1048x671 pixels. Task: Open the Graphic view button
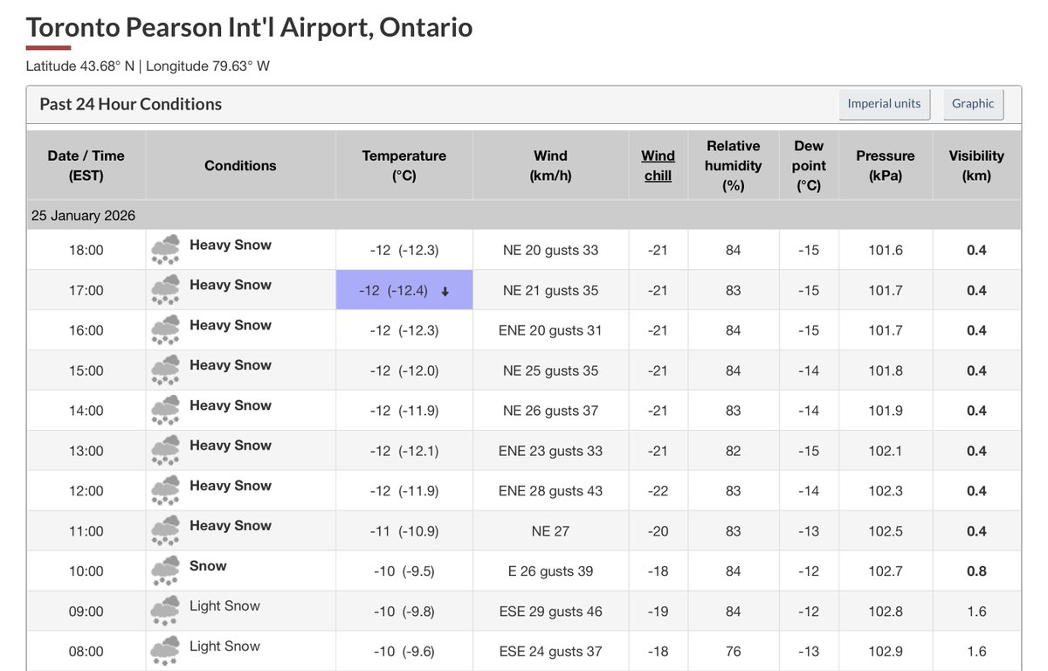tap(973, 104)
